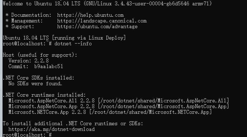Open the aka.ms/dotnet-download link
The image size is (247, 137).
click(52, 129)
